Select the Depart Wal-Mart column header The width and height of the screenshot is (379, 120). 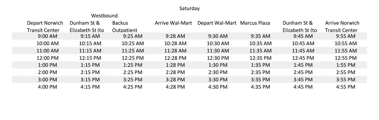coord(217,23)
